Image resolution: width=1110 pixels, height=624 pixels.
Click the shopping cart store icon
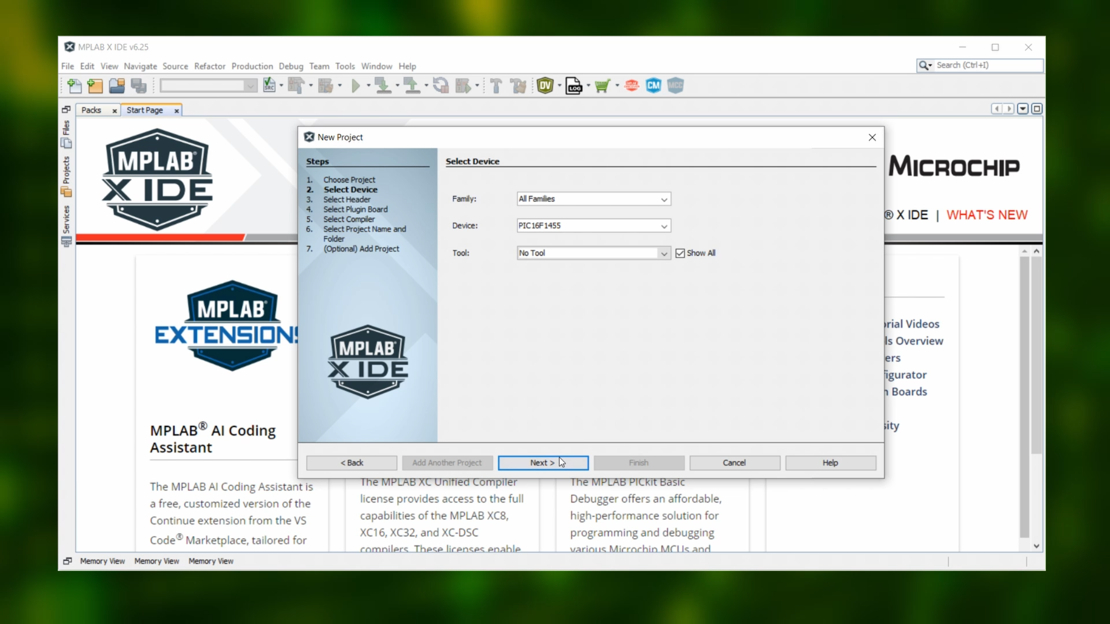click(602, 86)
